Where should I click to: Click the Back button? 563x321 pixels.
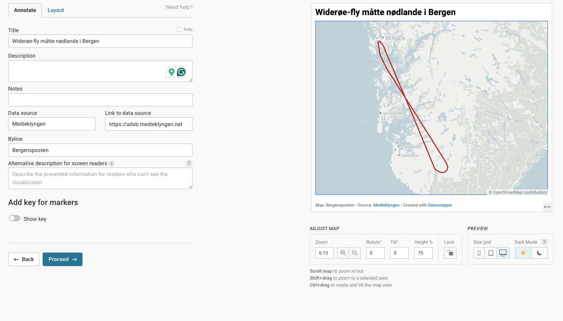pyautogui.click(x=24, y=259)
